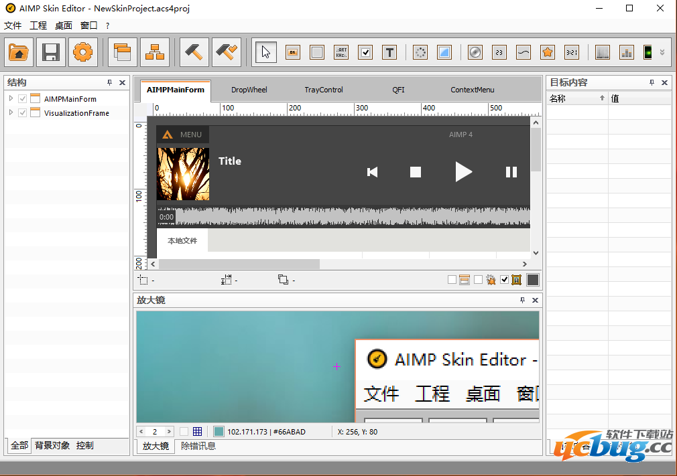Select the text label T tool

(x=389, y=52)
